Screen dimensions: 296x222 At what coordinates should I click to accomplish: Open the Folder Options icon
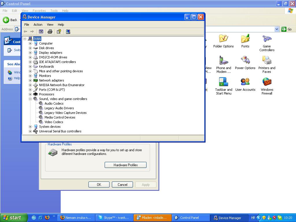click(x=223, y=41)
